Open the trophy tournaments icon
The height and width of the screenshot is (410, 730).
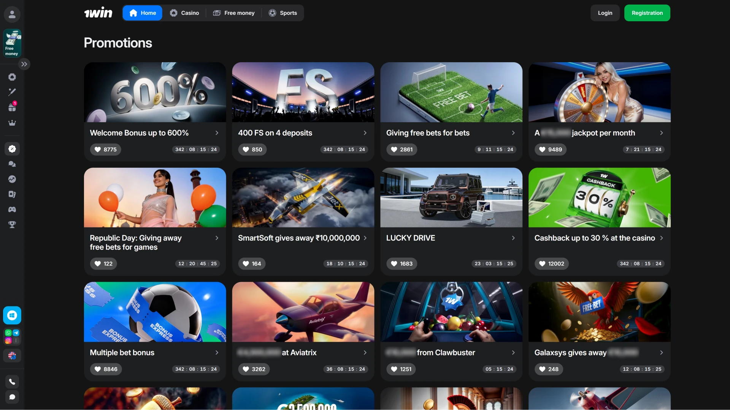(x=12, y=225)
